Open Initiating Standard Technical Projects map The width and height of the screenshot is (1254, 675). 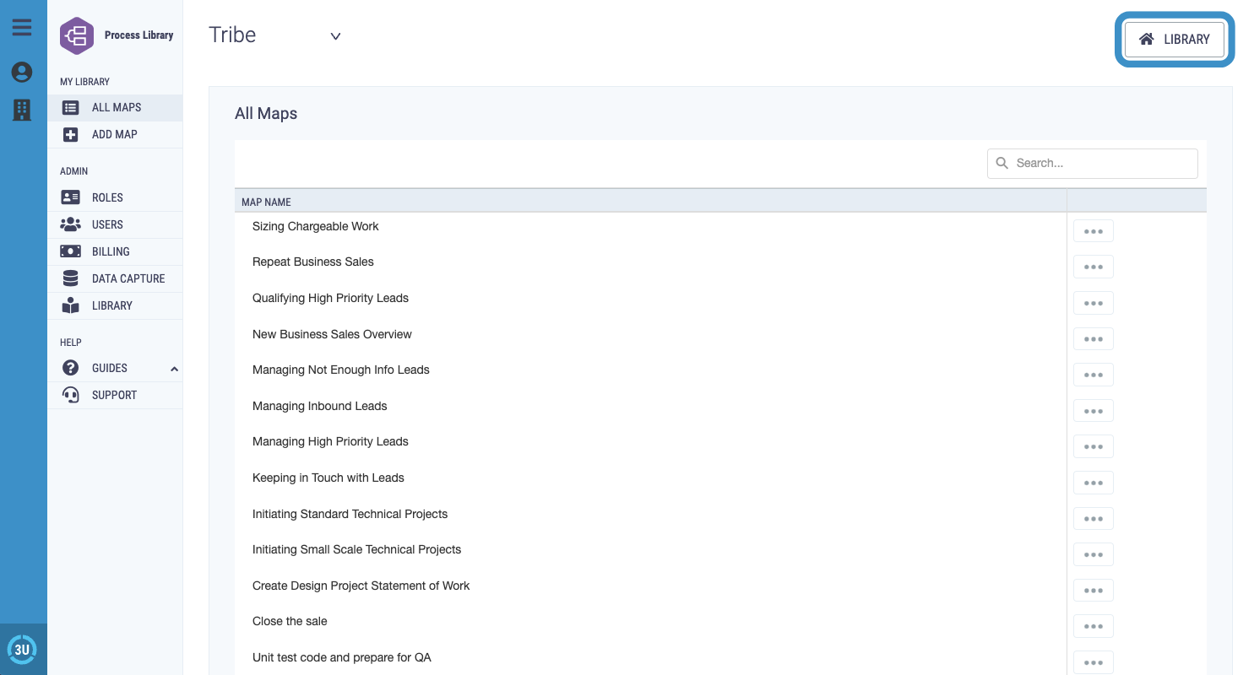click(350, 514)
